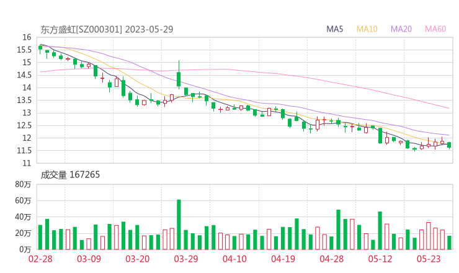Viewport: 459px width, 273px height.
Task: Click the 04-10 date label
Action: tap(234, 259)
